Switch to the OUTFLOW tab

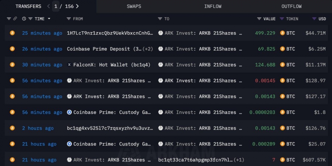[291, 6]
